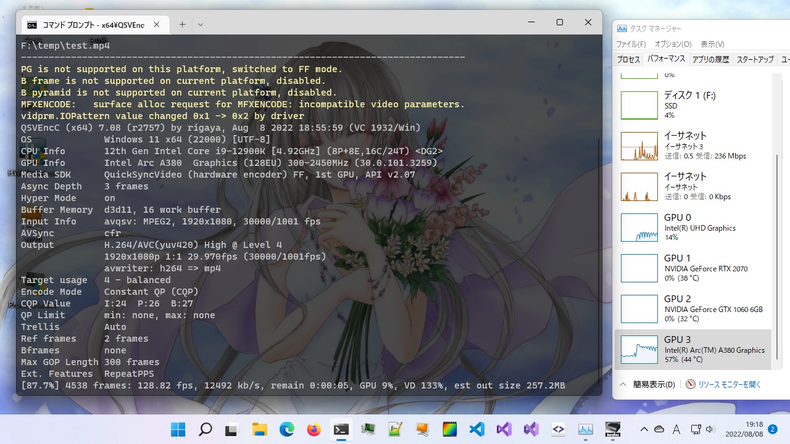Viewport: 790px width, 444px height.
Task: Click the Resource Monitor icon beside the link
Action: [x=691, y=384]
